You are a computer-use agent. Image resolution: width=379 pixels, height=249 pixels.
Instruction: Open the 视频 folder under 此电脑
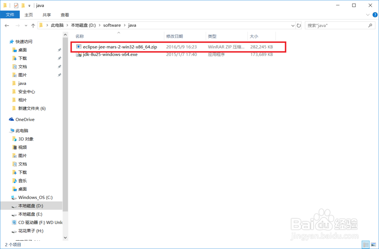click(x=22, y=147)
